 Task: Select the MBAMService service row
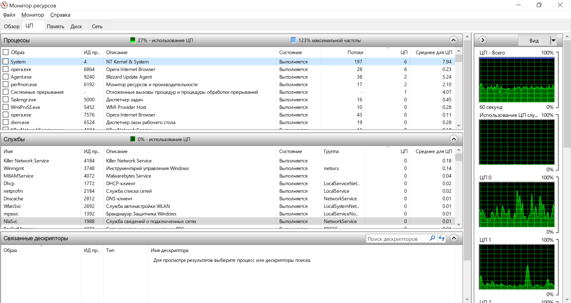[228, 176]
